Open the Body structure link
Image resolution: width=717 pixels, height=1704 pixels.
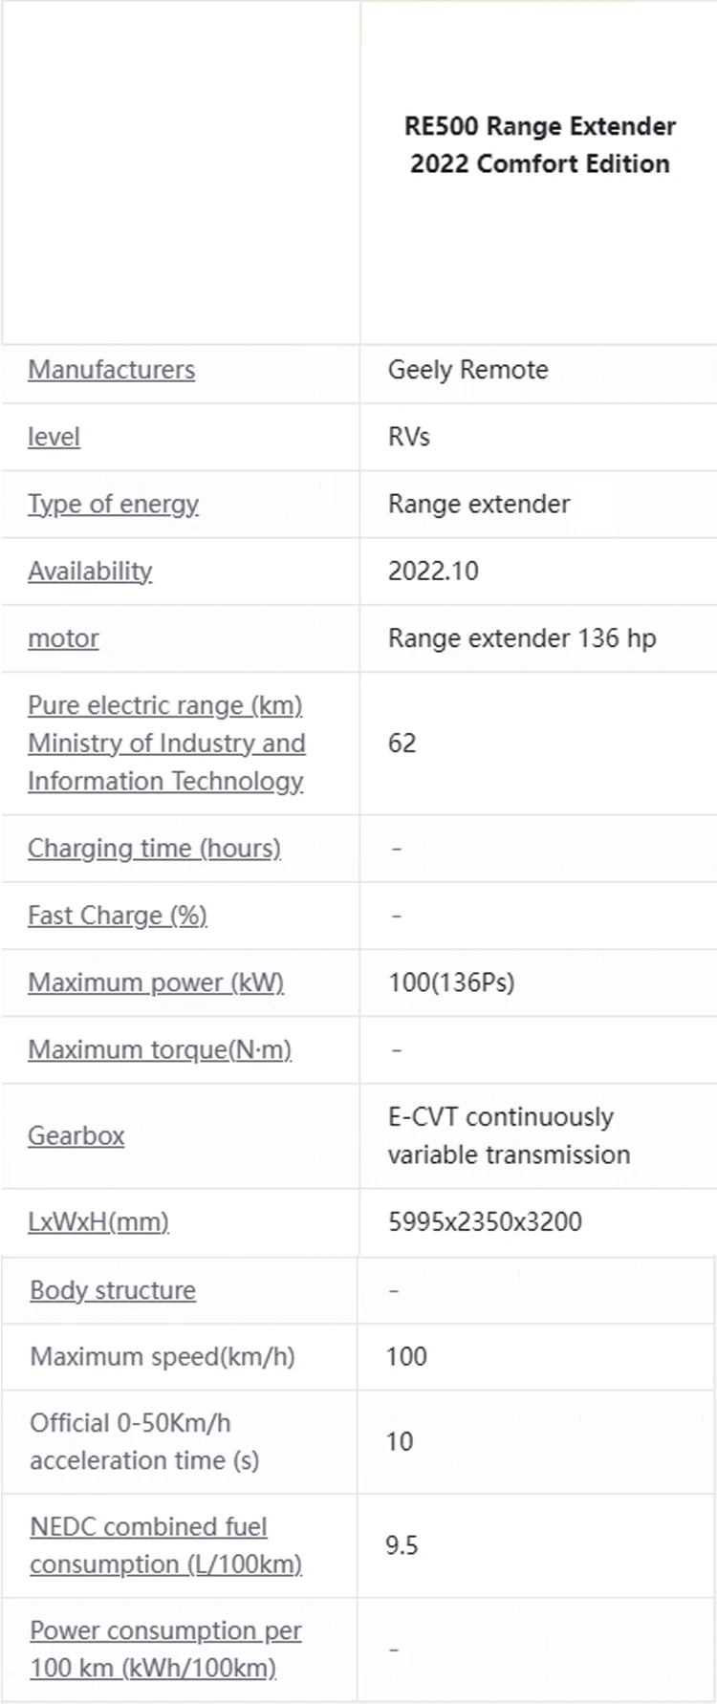tap(113, 1290)
